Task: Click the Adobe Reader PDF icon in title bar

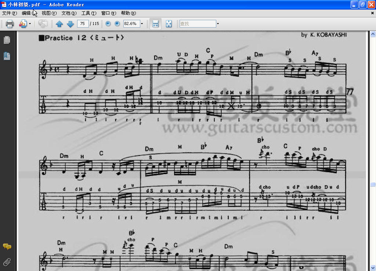Action: [x=4, y=4]
